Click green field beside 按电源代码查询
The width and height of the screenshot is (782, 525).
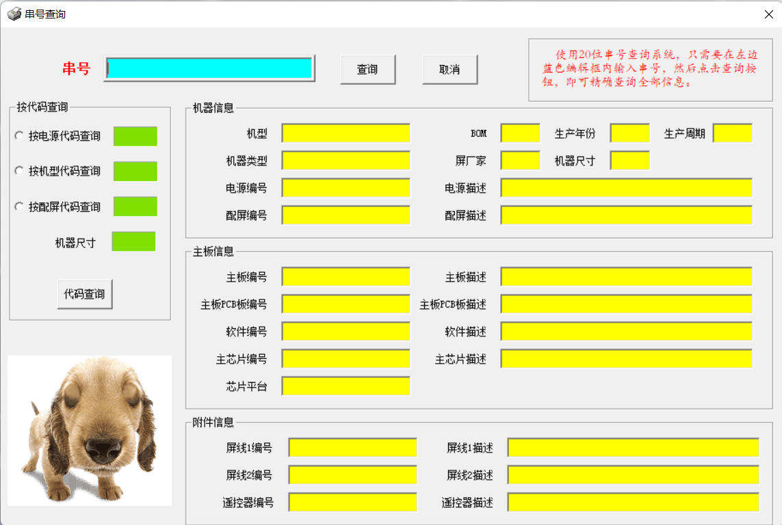(x=135, y=136)
